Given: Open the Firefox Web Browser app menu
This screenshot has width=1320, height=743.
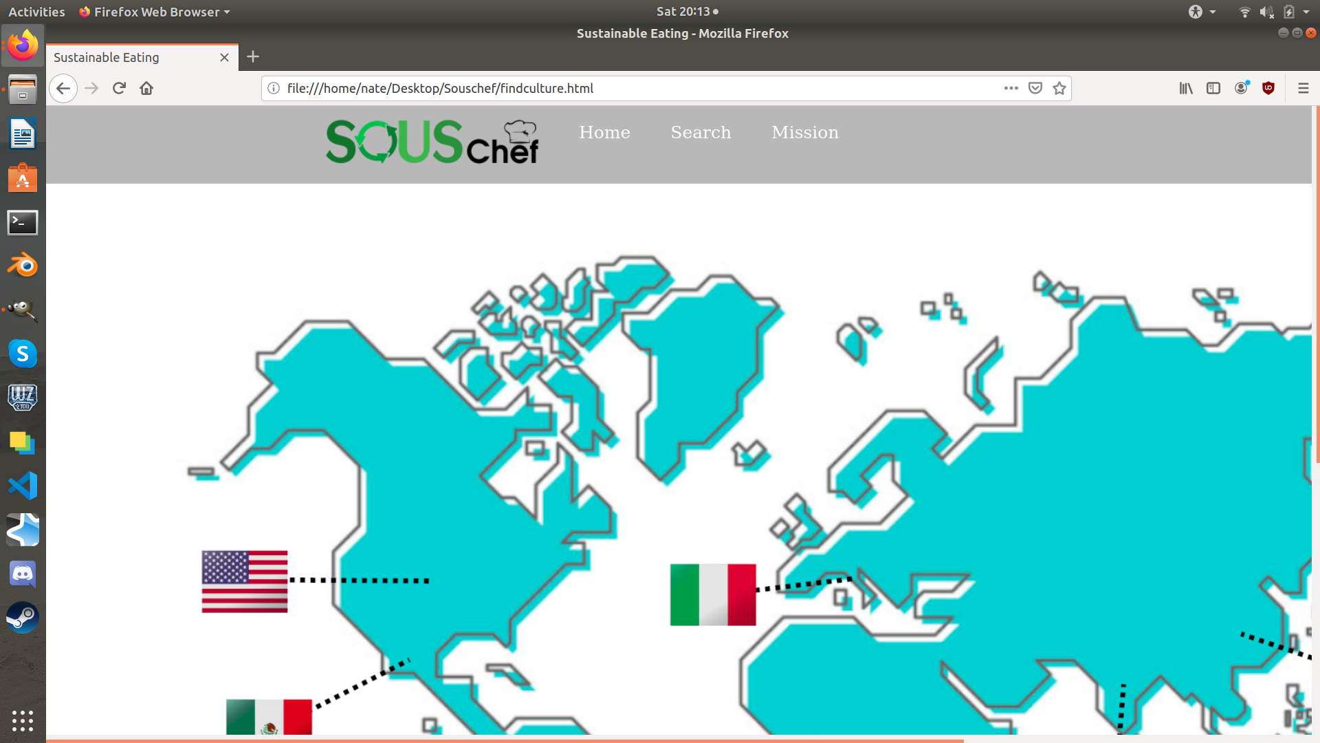Looking at the screenshot, I should (155, 12).
